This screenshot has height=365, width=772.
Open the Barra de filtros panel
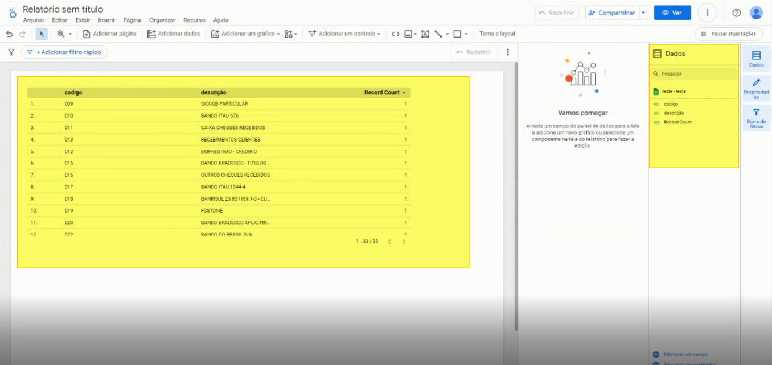(x=756, y=119)
